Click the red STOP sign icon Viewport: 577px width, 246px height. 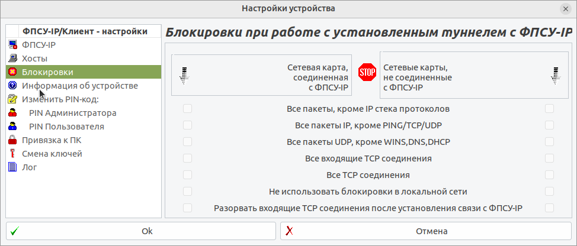coord(367,73)
